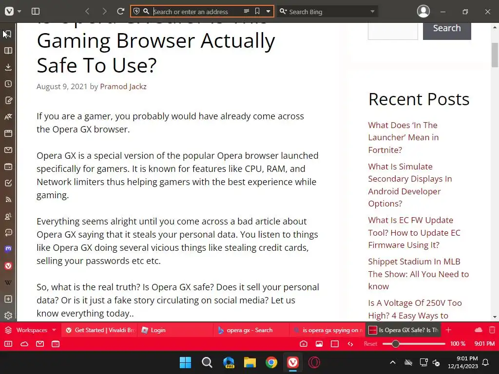The image size is (499, 374).
Task: Open Mail from the status bar
Action: point(40,344)
